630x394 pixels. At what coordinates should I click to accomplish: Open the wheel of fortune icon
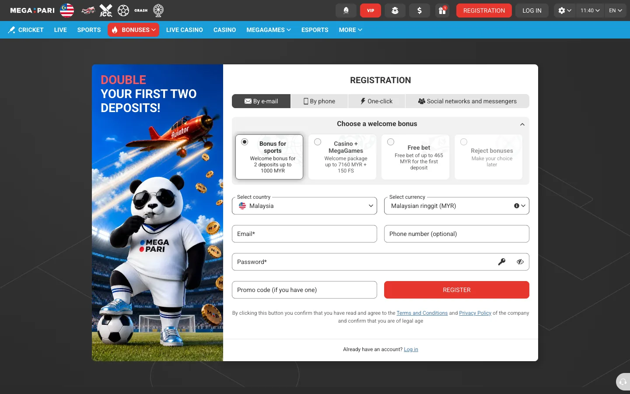point(158,11)
